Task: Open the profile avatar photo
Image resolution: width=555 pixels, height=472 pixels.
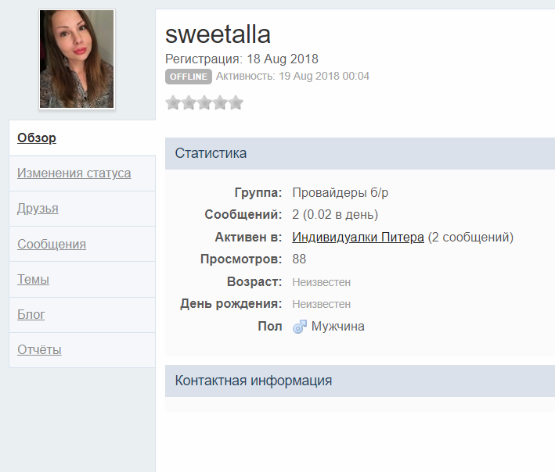Action: 77,59
